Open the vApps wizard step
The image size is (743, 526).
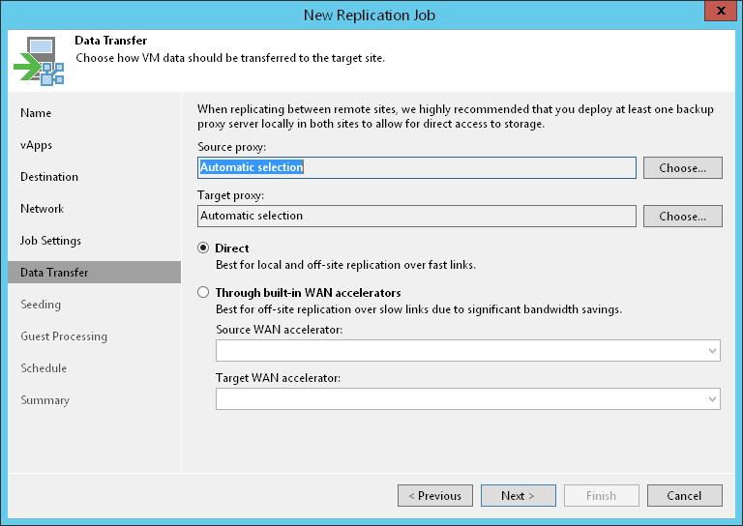pyautogui.click(x=37, y=145)
